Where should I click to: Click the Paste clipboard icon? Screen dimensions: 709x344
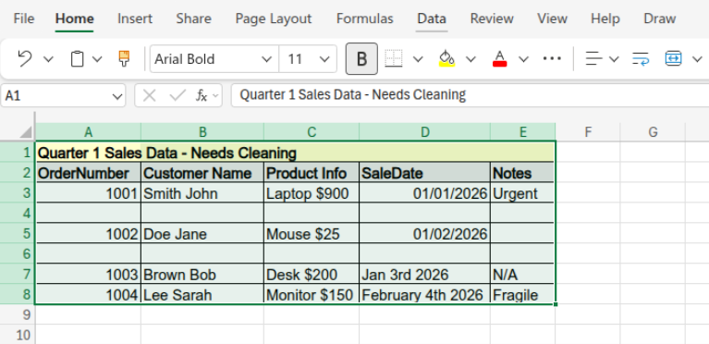[78, 59]
